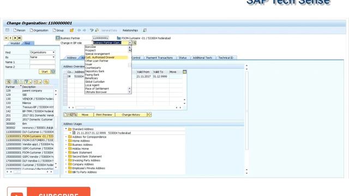
Task: Expand the Bank Statement folder
Action: tap(66, 152)
